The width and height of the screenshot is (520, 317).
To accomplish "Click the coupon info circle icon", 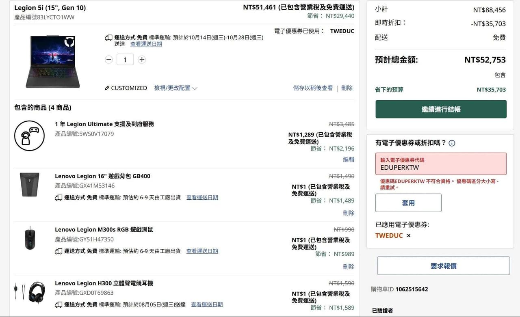I will (452, 143).
